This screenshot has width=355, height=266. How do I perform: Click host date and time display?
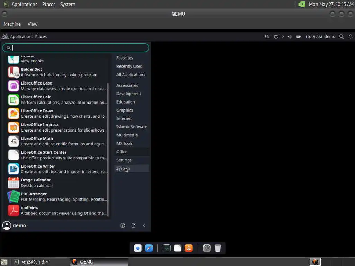331,4
